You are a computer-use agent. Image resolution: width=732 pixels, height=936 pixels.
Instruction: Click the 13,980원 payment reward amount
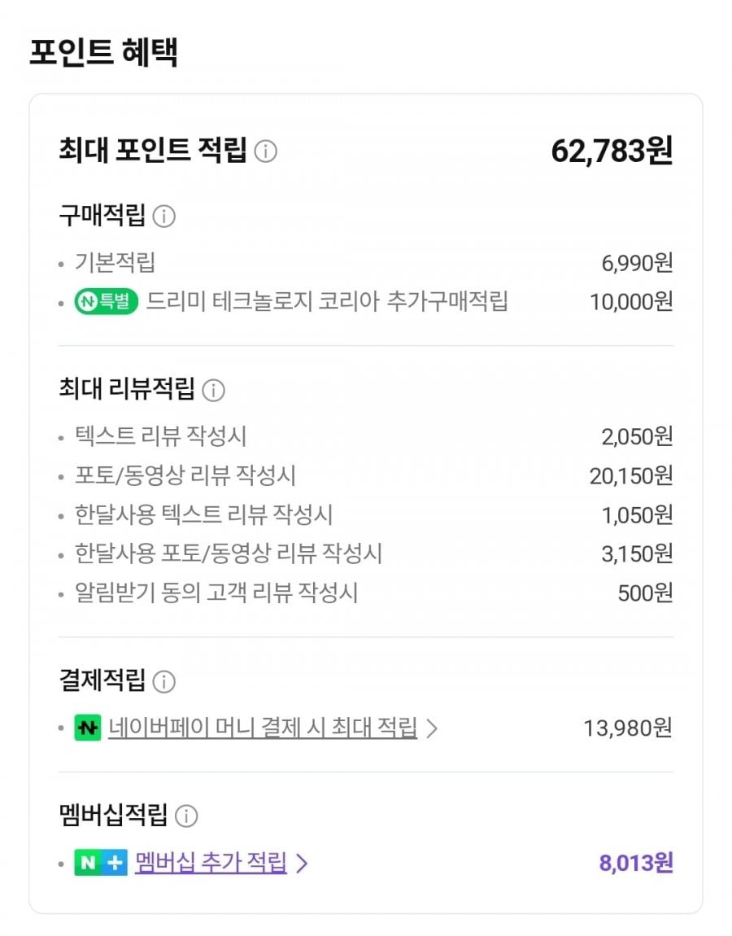click(627, 728)
